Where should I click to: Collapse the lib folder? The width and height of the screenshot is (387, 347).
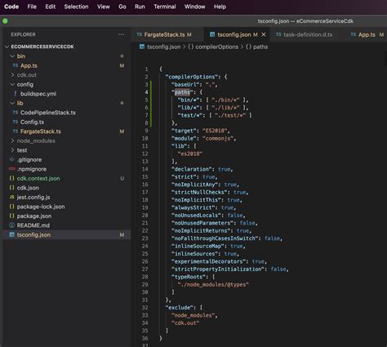(x=12, y=103)
